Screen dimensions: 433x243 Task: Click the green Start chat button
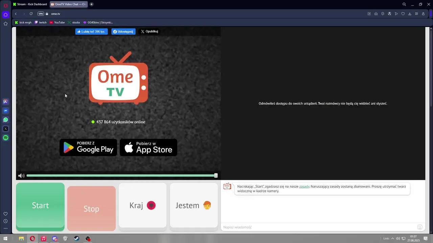(x=40, y=206)
